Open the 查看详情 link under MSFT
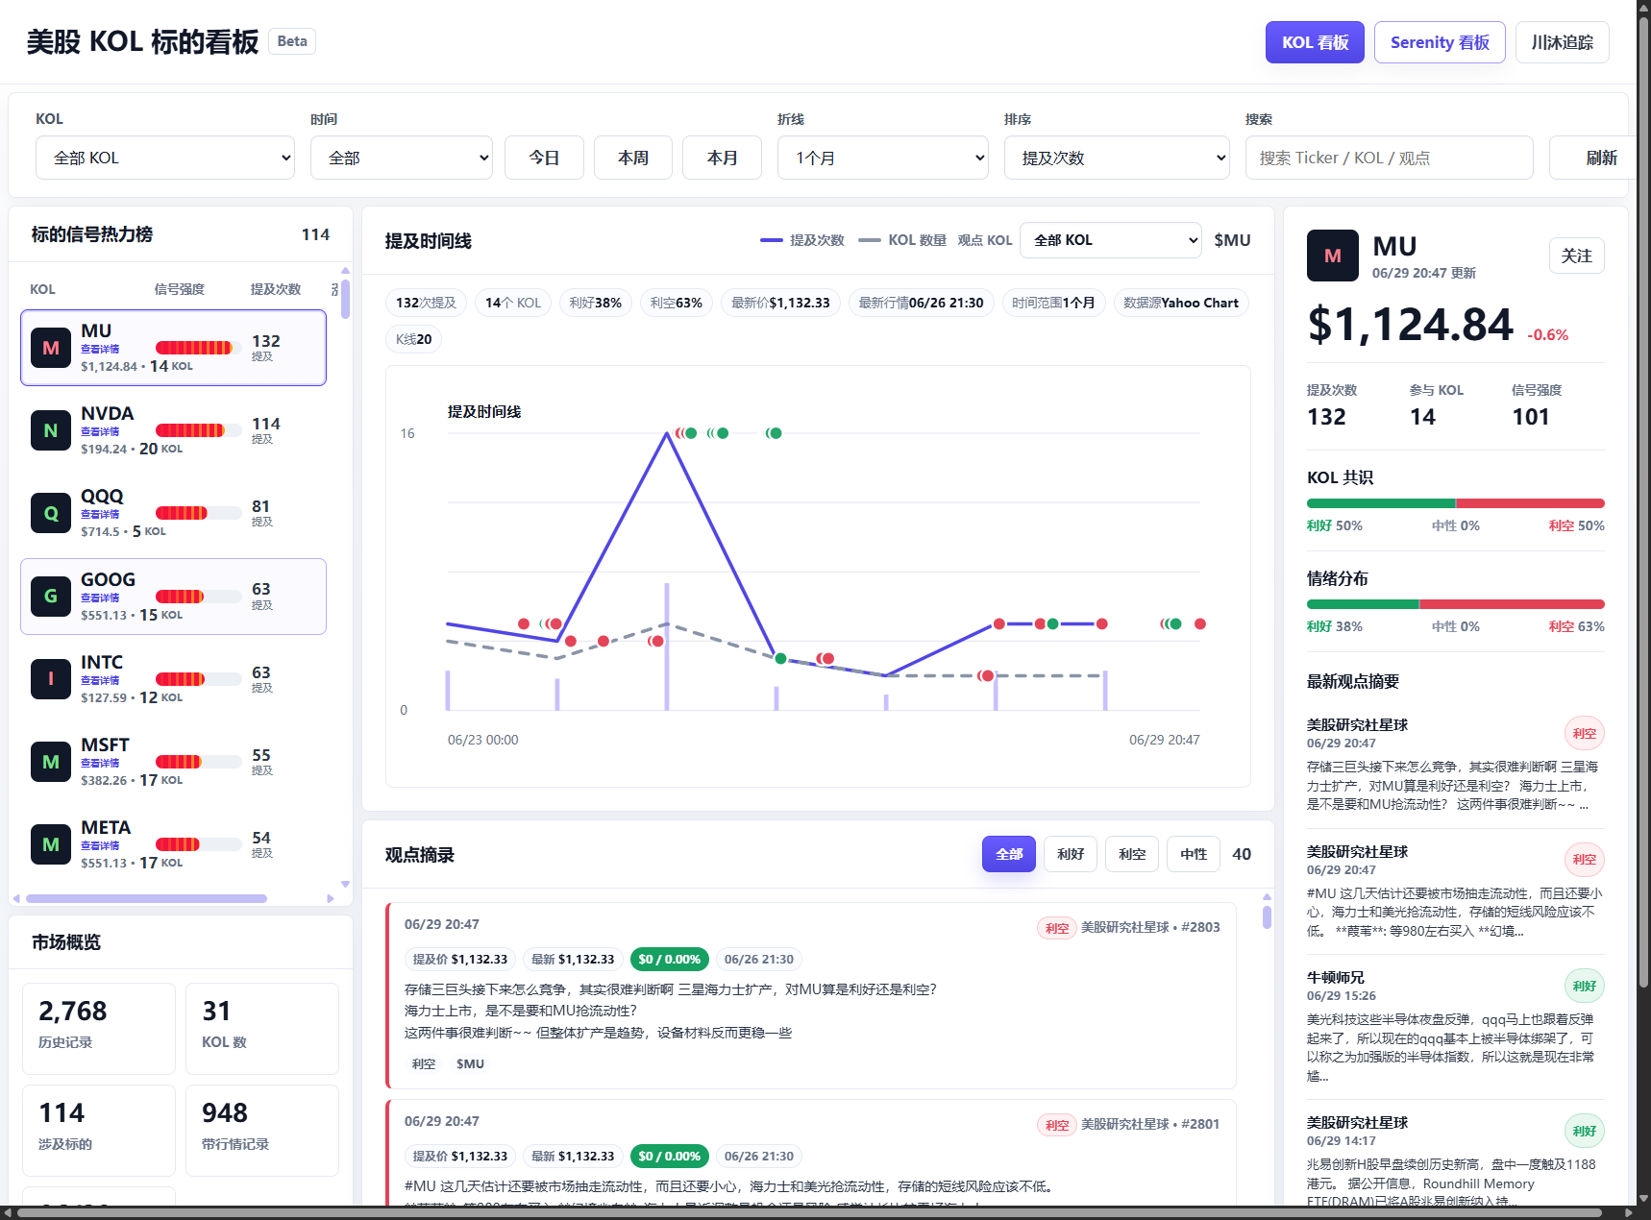1651x1220 pixels. click(x=100, y=764)
